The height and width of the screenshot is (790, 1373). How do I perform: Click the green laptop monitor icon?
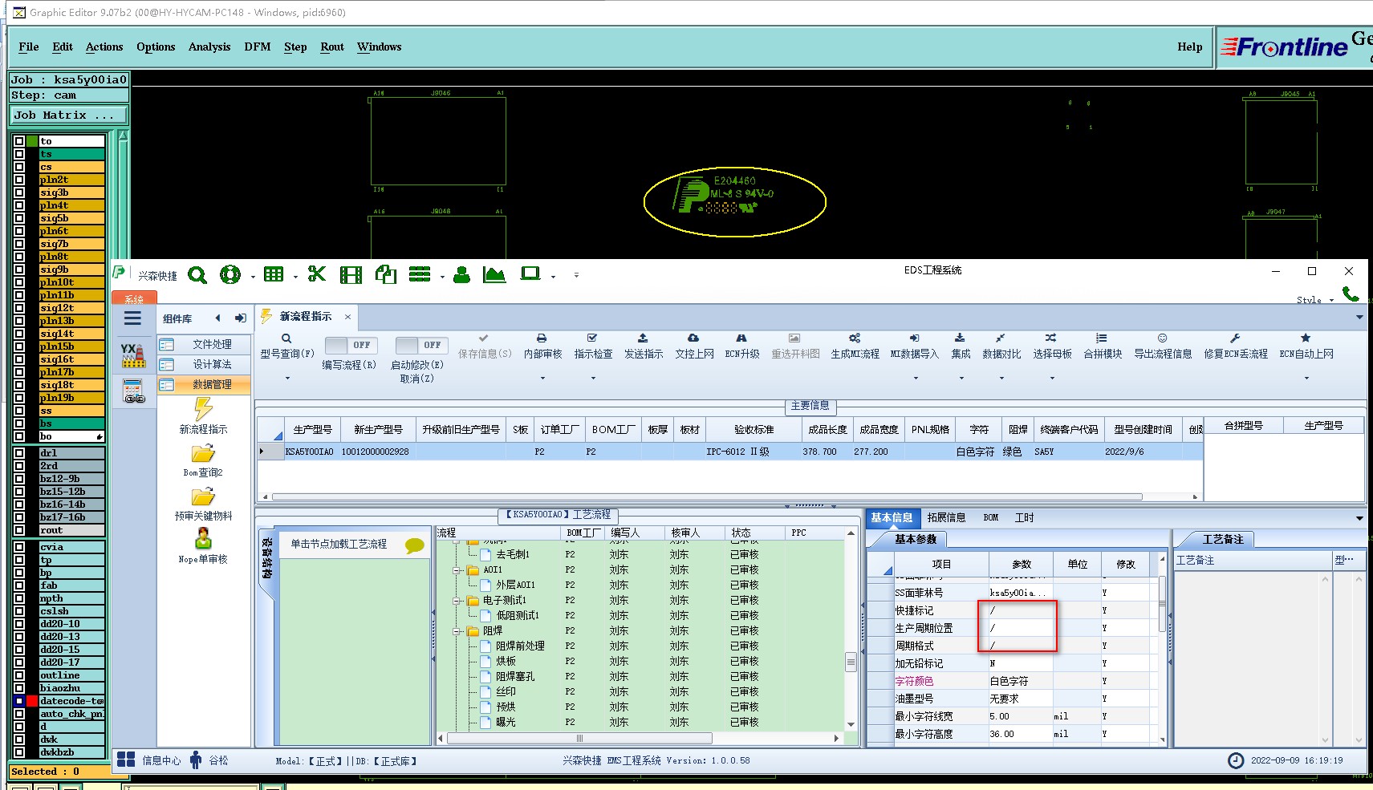530,274
